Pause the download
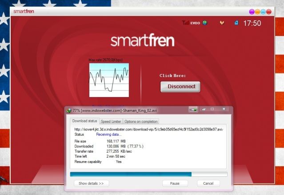The image size is (284, 195). (x=175, y=183)
